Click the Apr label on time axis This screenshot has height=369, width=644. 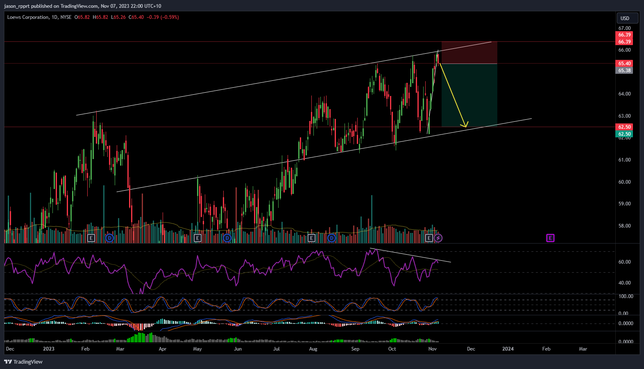point(163,349)
